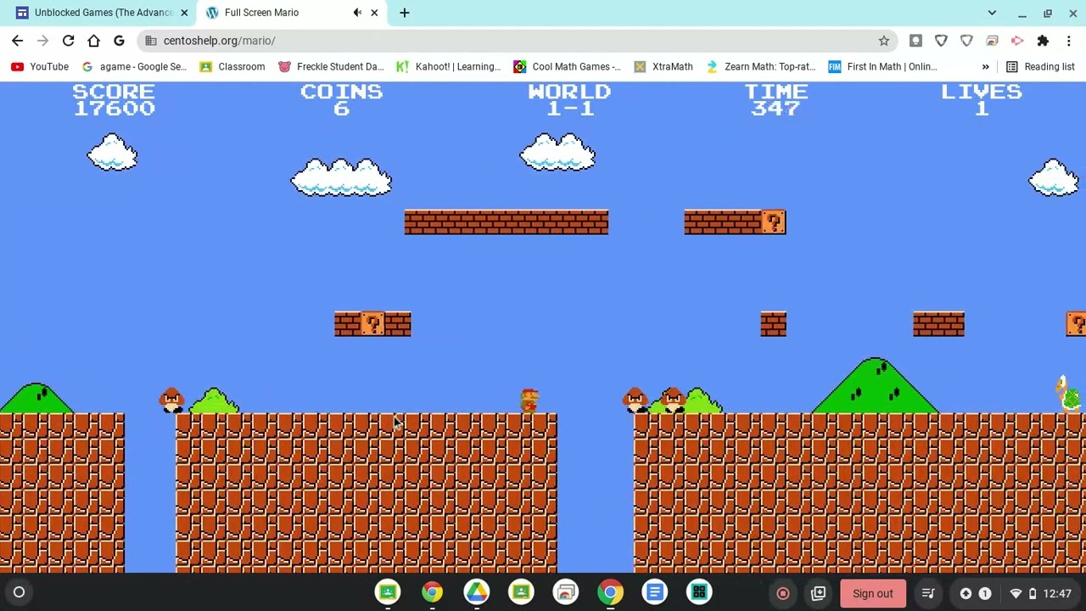1086x611 pixels.
Task: Launch Google Drive from the shelf
Action: (x=477, y=592)
